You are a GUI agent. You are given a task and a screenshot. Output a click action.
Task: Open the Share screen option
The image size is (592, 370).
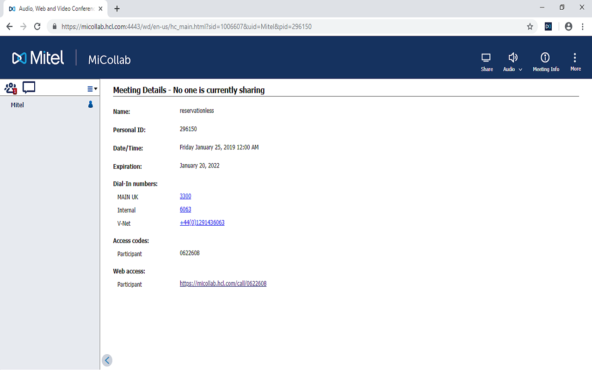487,62
